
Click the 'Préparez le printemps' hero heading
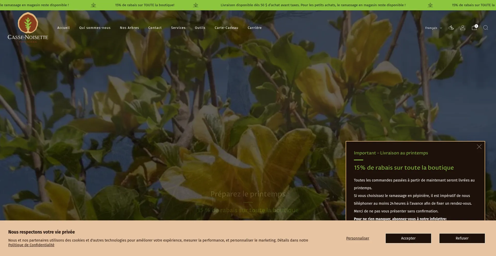point(248,194)
